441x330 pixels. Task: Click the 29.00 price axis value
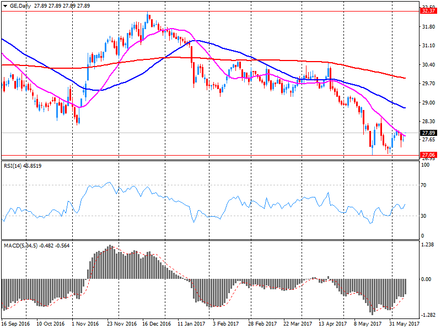(x=429, y=103)
